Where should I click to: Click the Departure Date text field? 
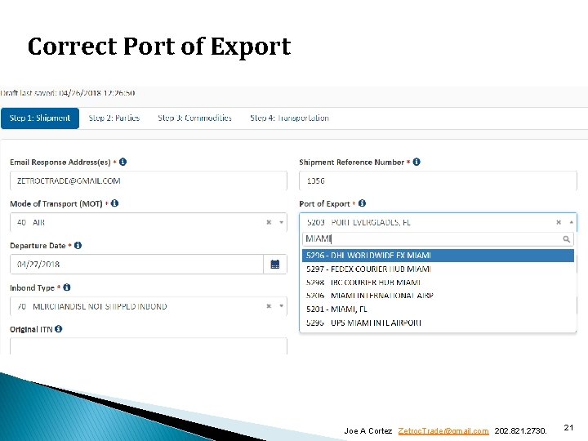click(x=137, y=265)
